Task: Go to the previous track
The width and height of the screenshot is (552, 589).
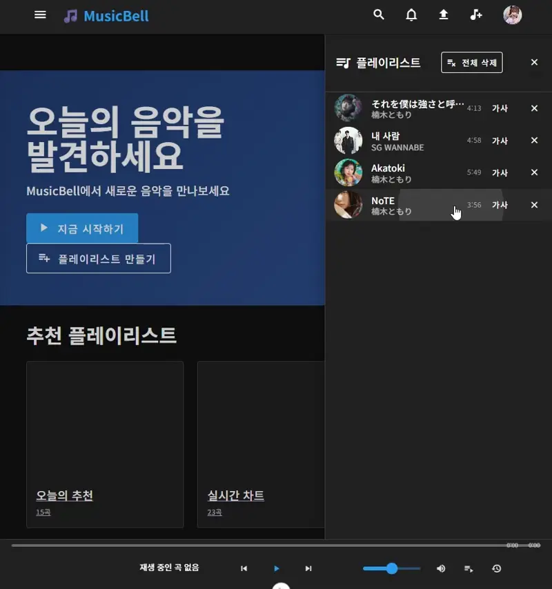Action: pos(244,568)
